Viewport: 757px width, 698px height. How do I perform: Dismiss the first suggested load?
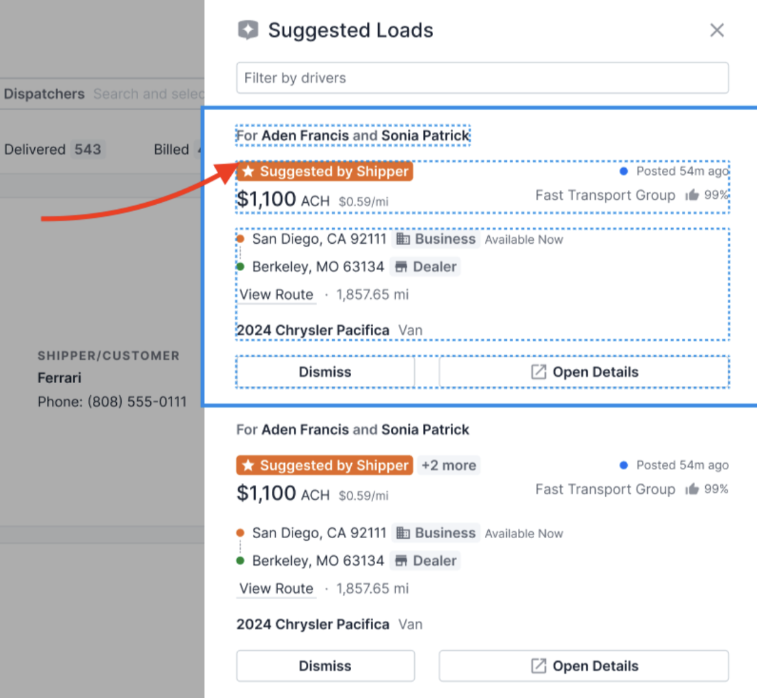(325, 372)
